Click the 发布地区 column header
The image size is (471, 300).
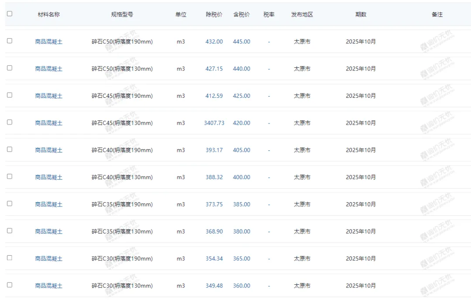pos(302,14)
